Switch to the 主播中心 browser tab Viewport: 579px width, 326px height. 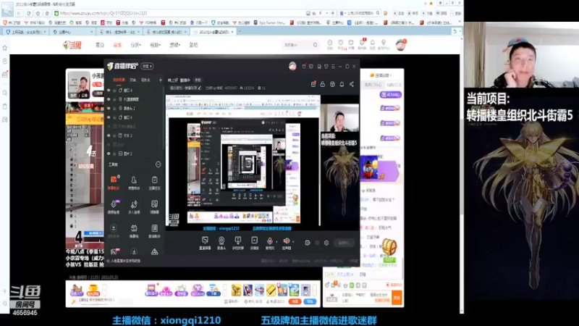(72, 32)
